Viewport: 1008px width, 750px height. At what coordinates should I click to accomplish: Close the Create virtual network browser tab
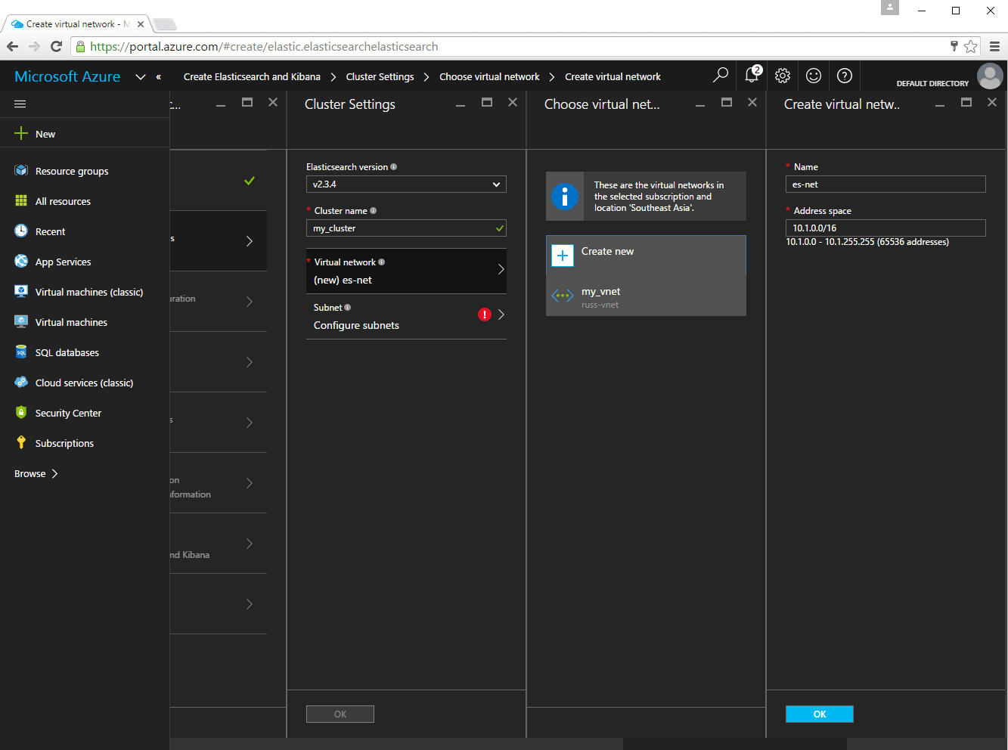(141, 24)
